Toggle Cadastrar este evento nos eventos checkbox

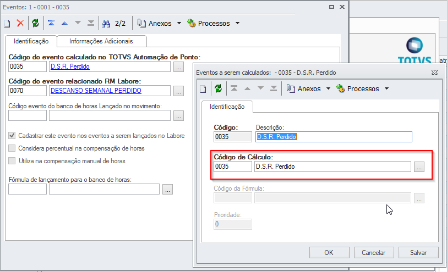pyautogui.click(x=12, y=135)
